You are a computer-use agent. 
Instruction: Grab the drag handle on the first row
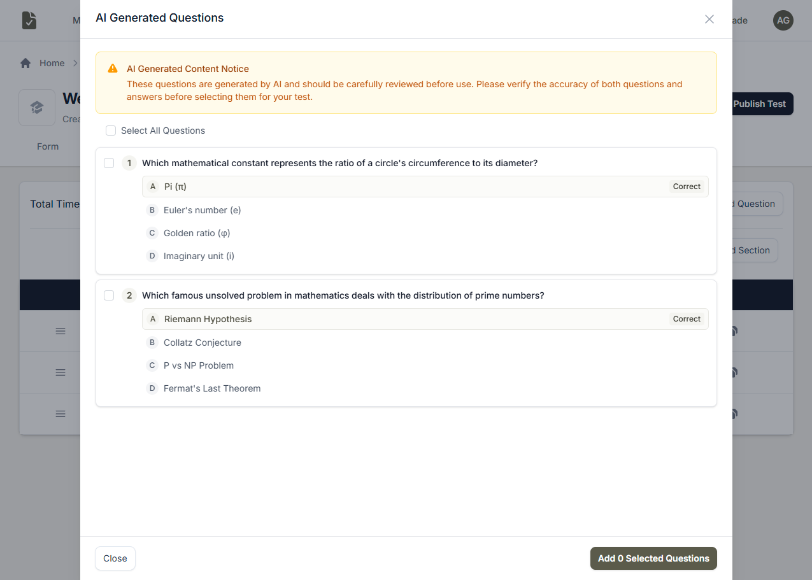click(60, 331)
